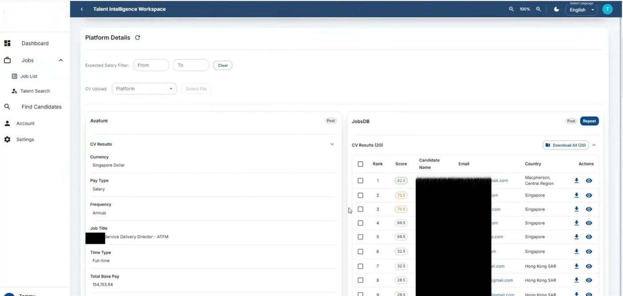Click the Jobs briefcase icon
Image resolution: width=623 pixels, height=296 pixels.
coord(7,60)
